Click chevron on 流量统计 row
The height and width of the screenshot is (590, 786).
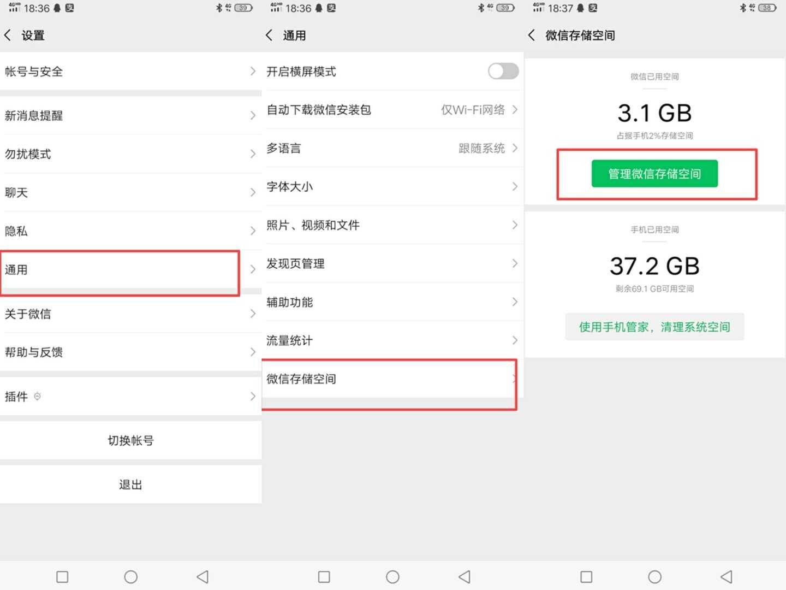tap(515, 340)
